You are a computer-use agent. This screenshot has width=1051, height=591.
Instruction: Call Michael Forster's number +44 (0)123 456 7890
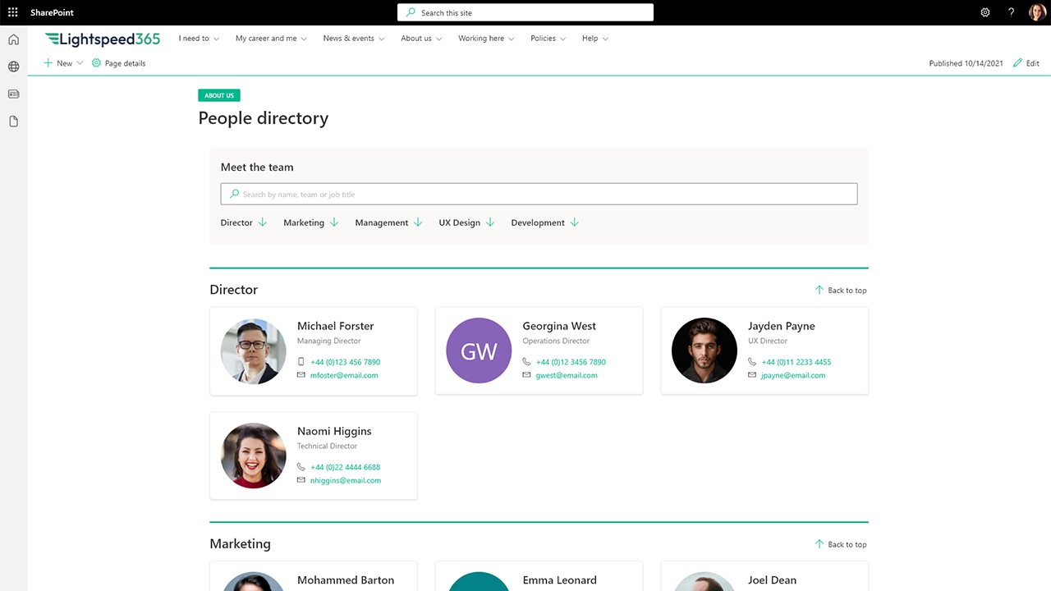pyautogui.click(x=346, y=362)
